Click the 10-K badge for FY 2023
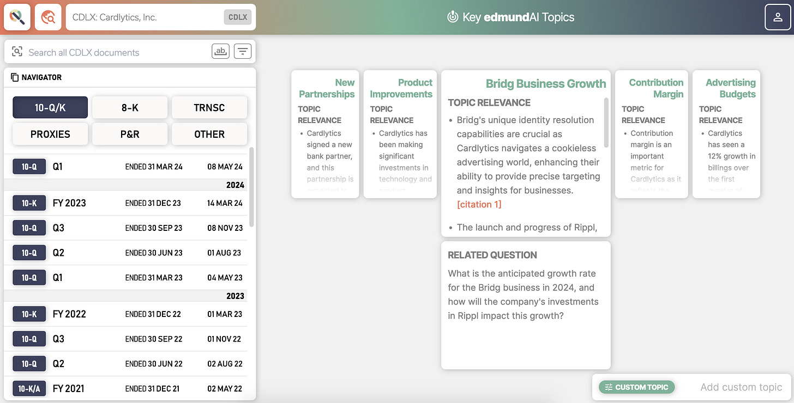794x403 pixels. click(x=29, y=203)
